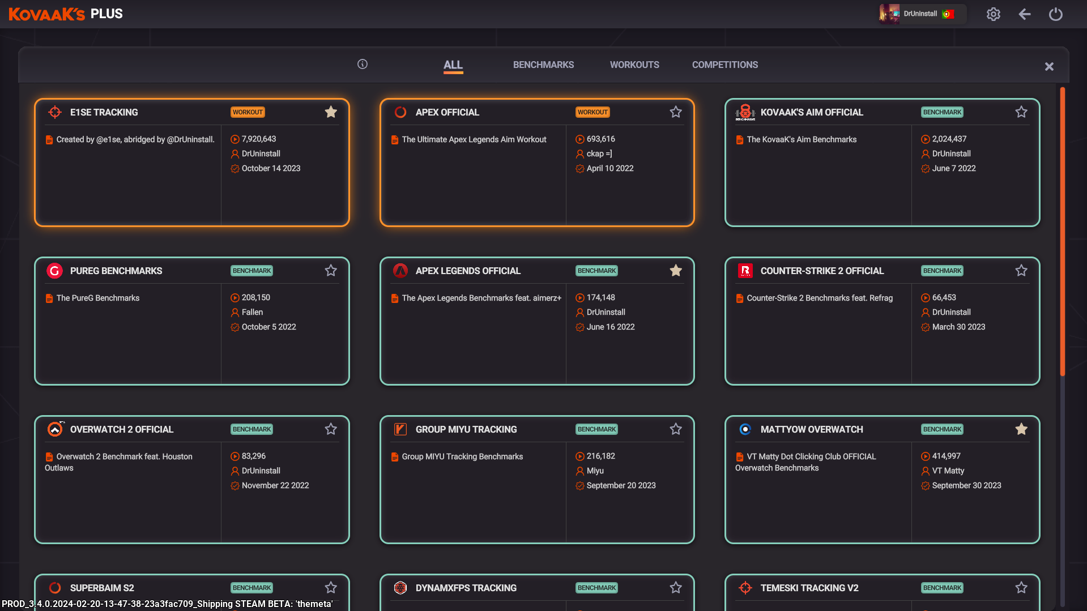Favorite Counter-Strike 2 Official star
The width and height of the screenshot is (1087, 611).
[1021, 271]
